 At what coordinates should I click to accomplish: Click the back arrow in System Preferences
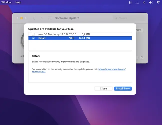coord(34,18)
